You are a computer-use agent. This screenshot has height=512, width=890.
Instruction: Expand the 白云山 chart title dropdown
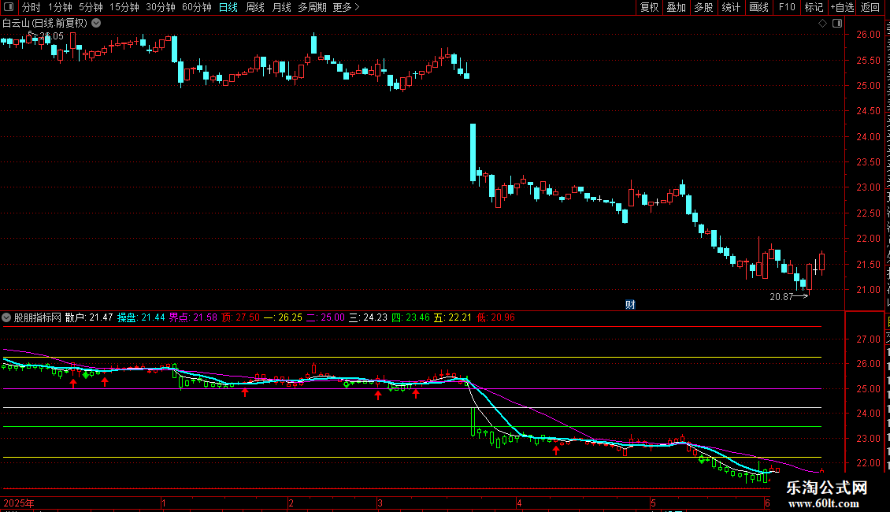point(97,24)
